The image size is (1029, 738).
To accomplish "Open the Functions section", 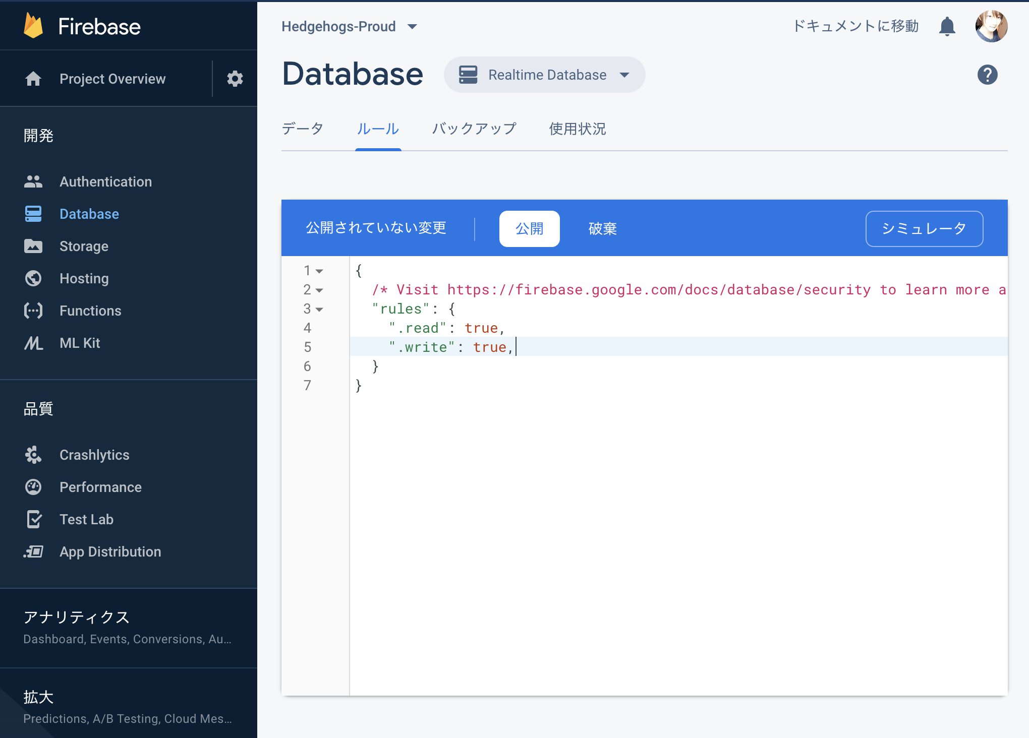I will (90, 311).
